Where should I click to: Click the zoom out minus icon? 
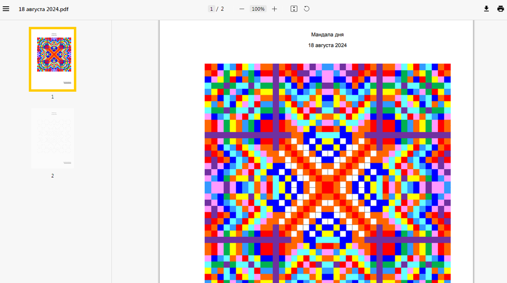point(242,9)
